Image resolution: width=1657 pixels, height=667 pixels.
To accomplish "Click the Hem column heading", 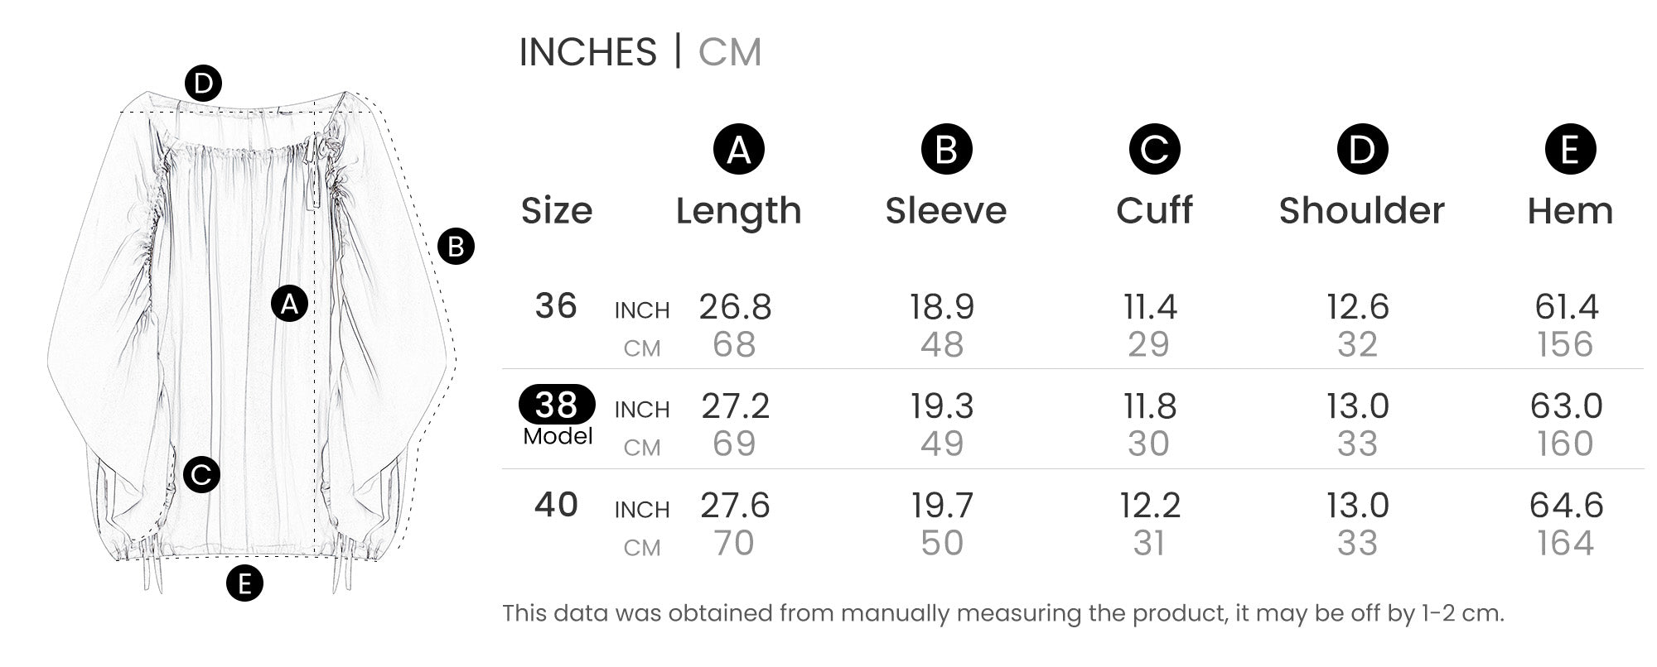I will (x=1570, y=211).
